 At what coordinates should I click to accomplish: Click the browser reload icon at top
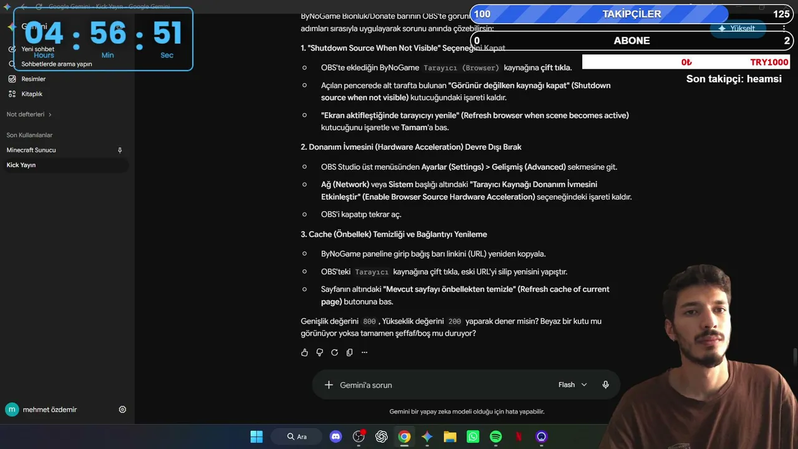tap(39, 7)
